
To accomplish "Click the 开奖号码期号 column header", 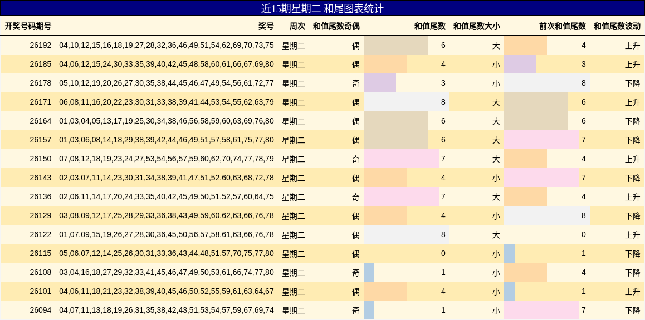I will coord(28,26).
